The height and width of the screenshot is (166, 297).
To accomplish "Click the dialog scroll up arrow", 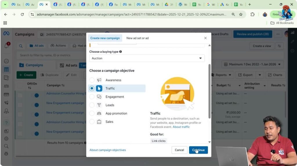I will click(209, 45).
